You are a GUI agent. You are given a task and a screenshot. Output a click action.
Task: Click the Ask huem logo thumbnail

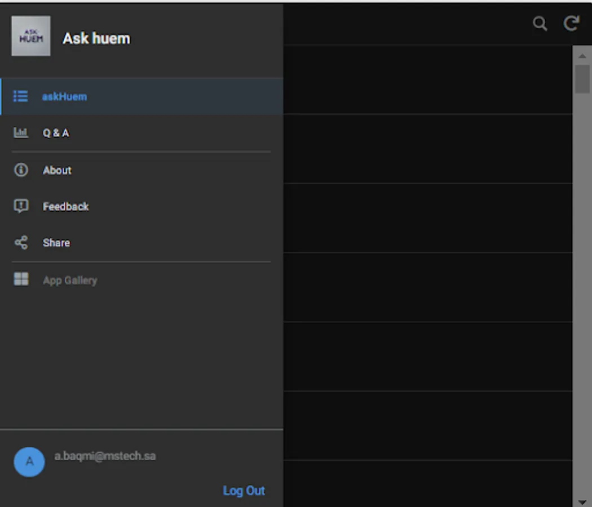pyautogui.click(x=31, y=37)
